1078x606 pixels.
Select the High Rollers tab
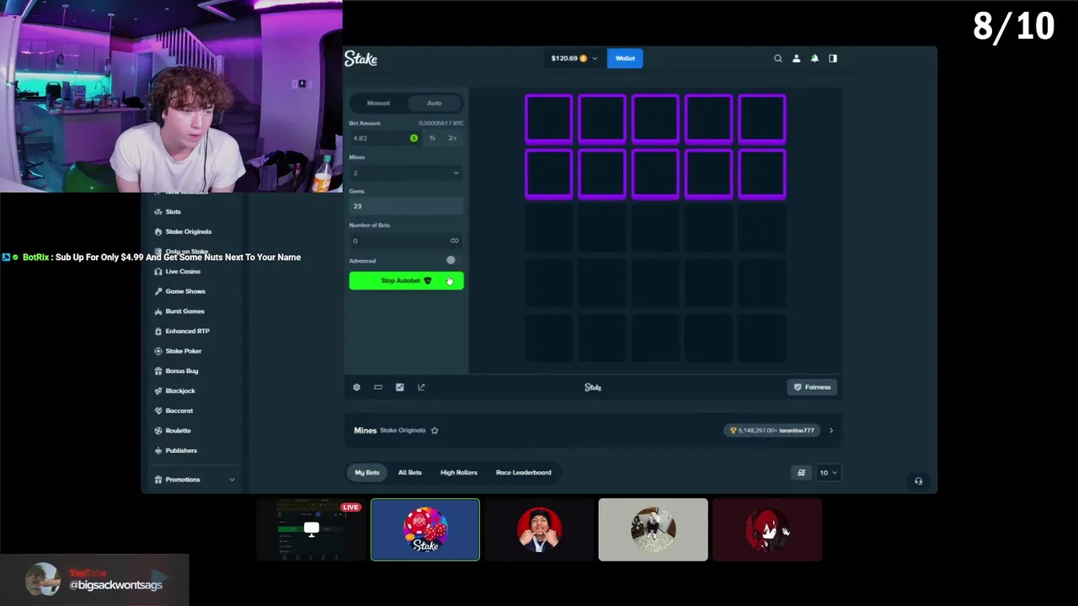pyautogui.click(x=459, y=472)
